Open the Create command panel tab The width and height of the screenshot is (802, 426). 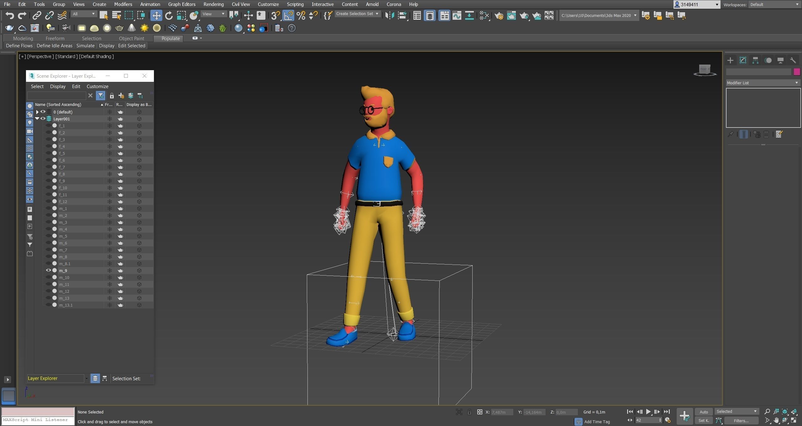(x=730, y=60)
